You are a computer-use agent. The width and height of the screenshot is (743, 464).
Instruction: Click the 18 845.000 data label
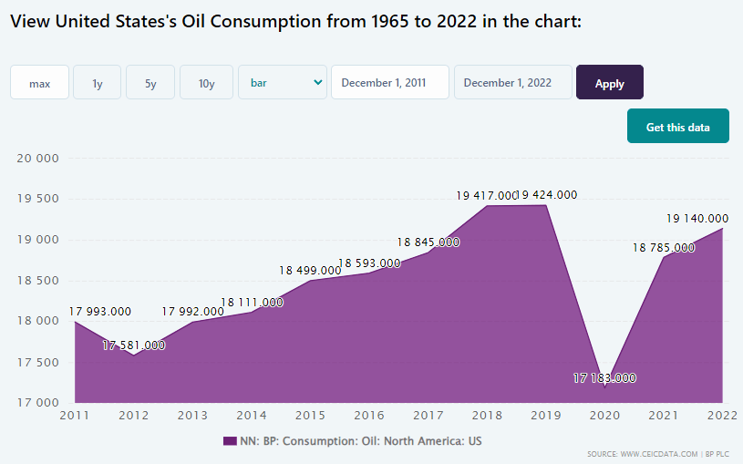(428, 242)
